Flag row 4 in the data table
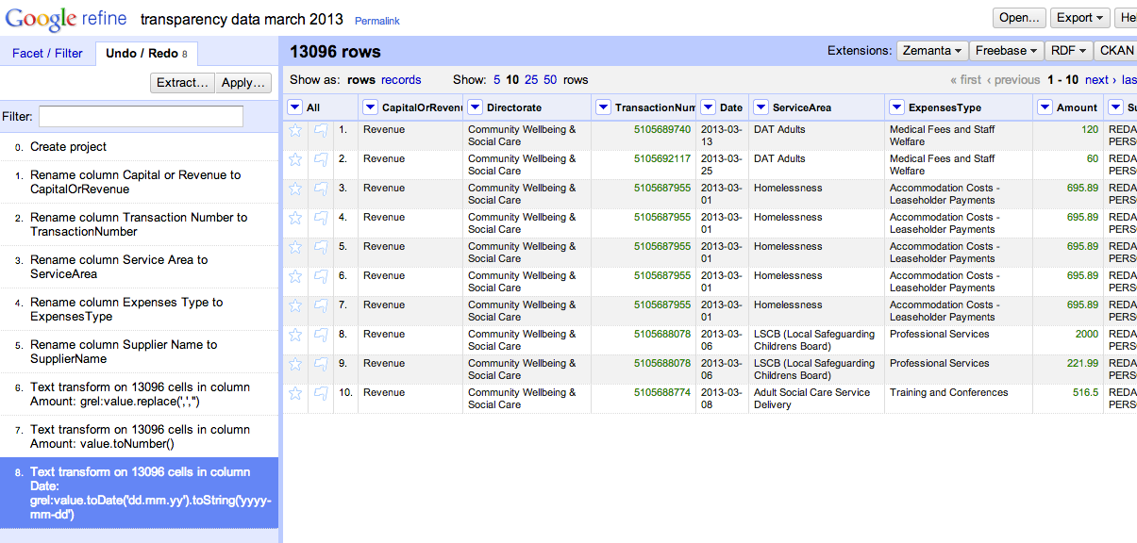The height and width of the screenshot is (543, 1137). click(321, 218)
